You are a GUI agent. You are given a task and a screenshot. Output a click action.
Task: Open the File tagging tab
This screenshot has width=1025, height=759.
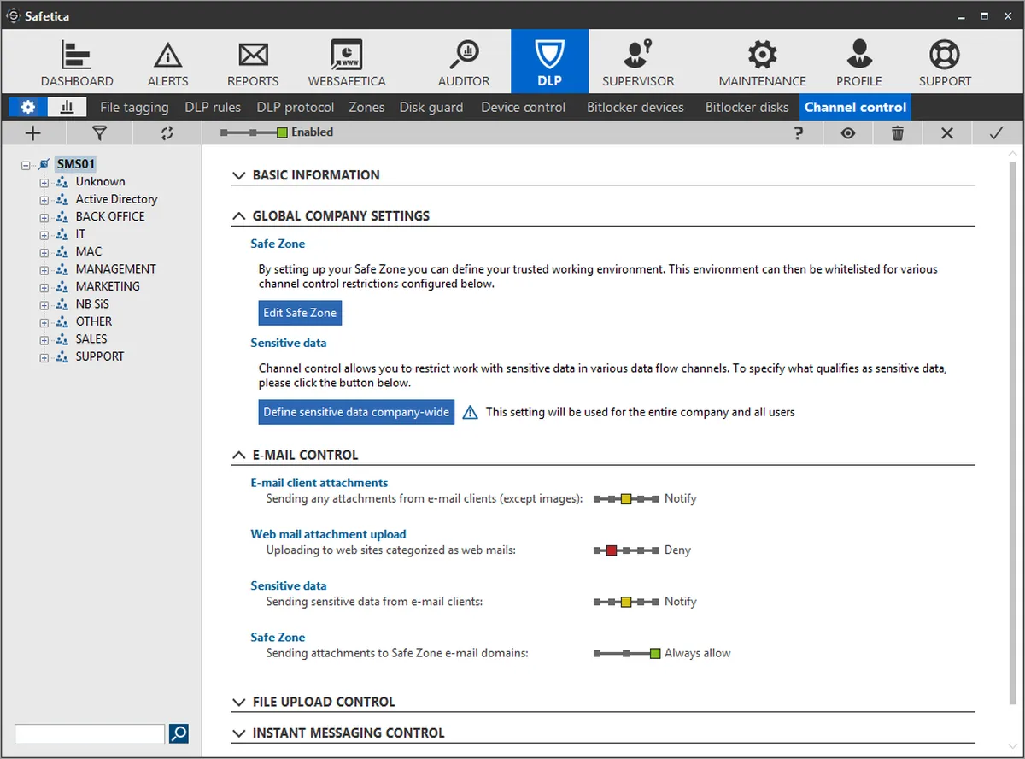pyautogui.click(x=134, y=107)
